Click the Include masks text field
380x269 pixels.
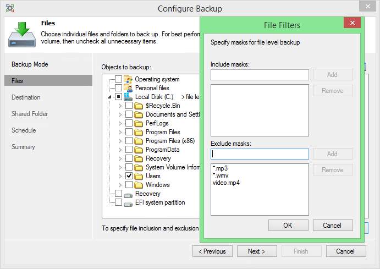tap(260, 75)
